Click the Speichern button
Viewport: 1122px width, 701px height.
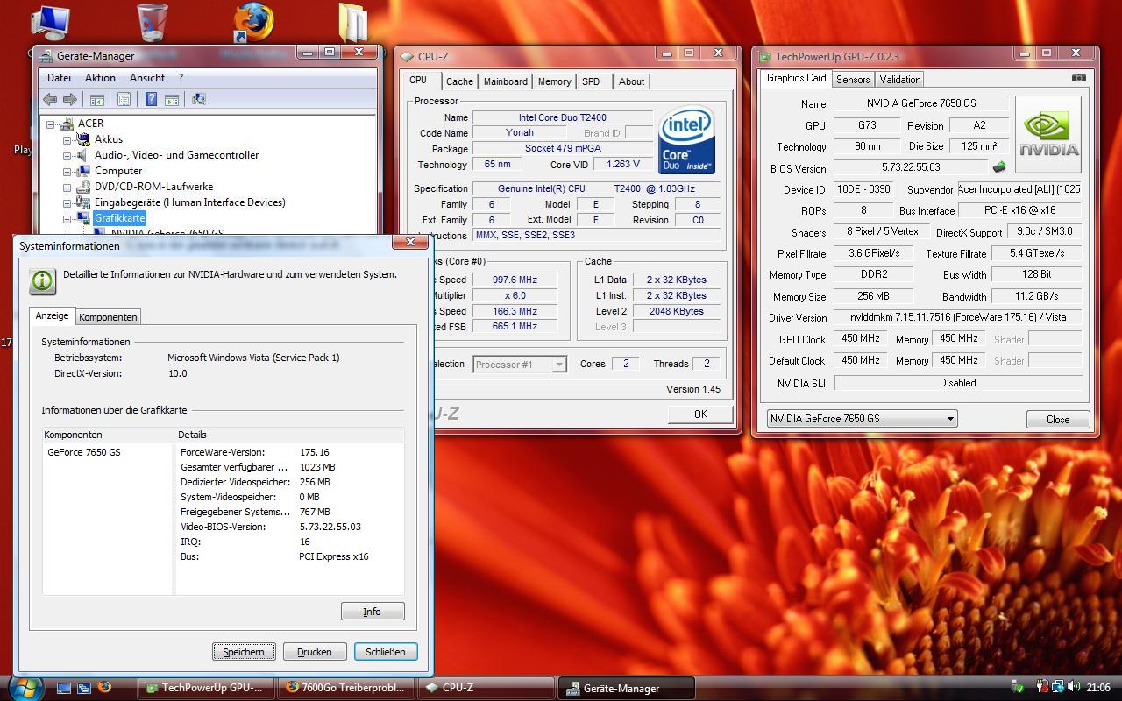[x=244, y=652]
